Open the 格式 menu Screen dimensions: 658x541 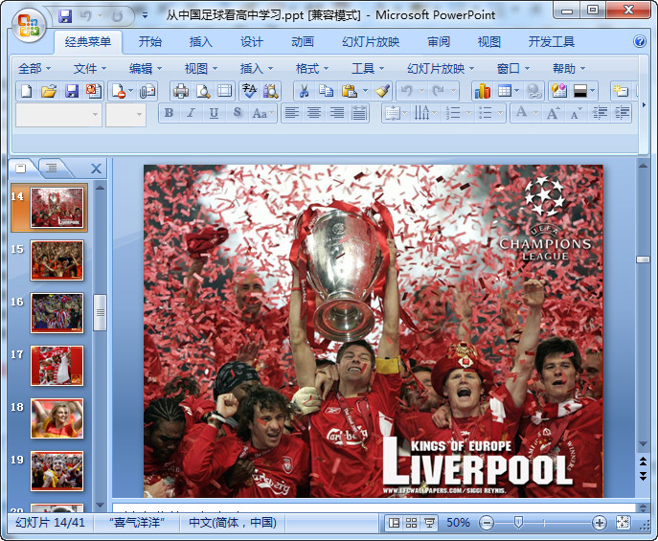click(312, 68)
